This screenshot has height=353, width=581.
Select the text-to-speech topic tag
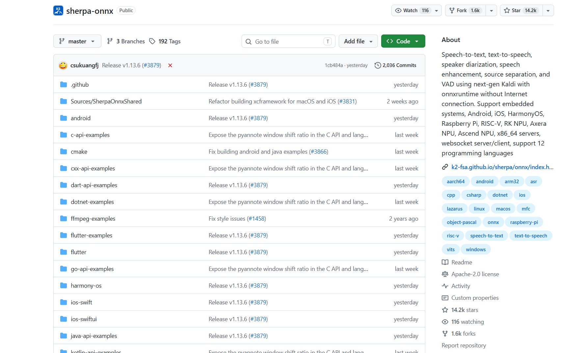[531, 236]
